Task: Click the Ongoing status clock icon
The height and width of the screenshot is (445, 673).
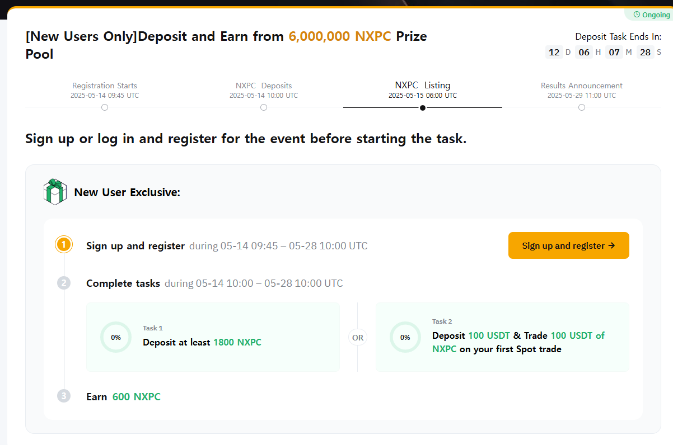Action: pos(636,15)
